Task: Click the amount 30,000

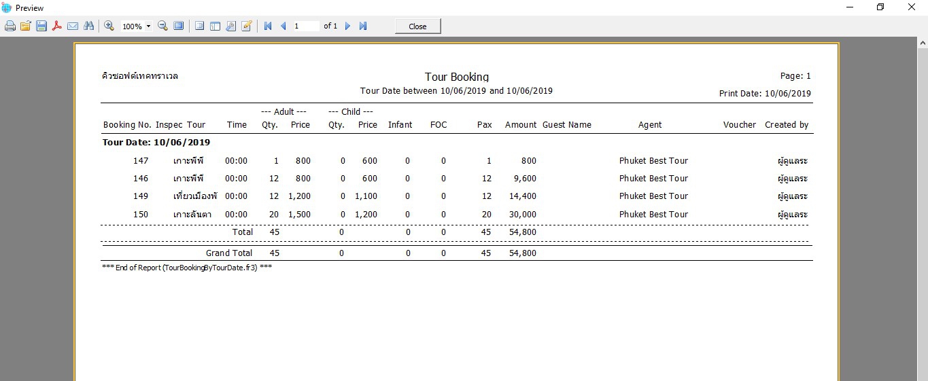Action: pyautogui.click(x=522, y=215)
